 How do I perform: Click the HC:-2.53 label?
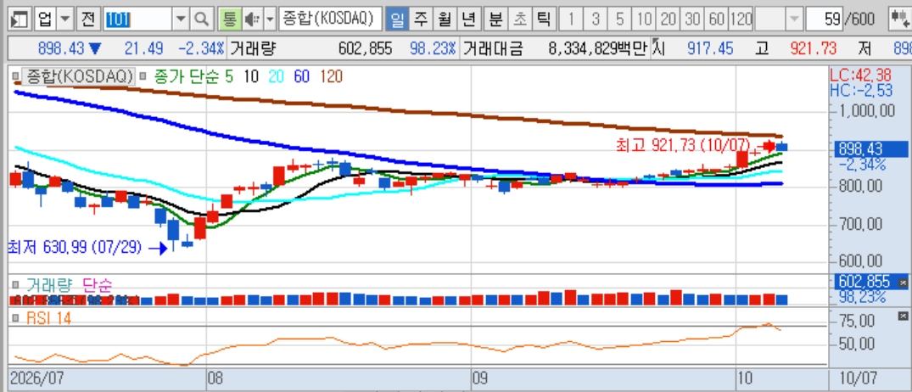[861, 90]
